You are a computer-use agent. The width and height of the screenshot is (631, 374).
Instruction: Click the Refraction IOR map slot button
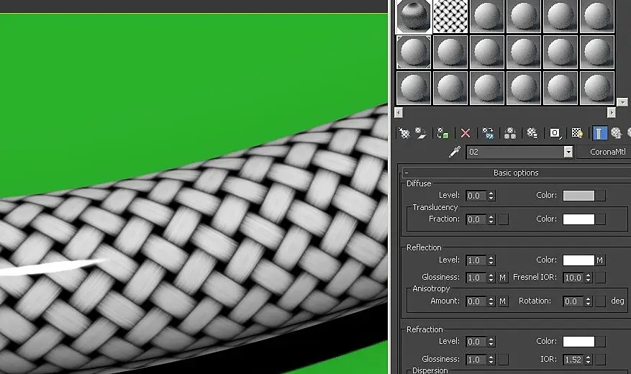600,360
